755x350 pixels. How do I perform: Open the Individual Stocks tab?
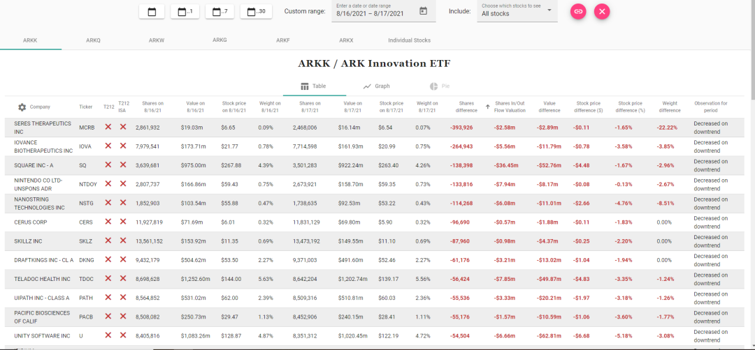409,40
